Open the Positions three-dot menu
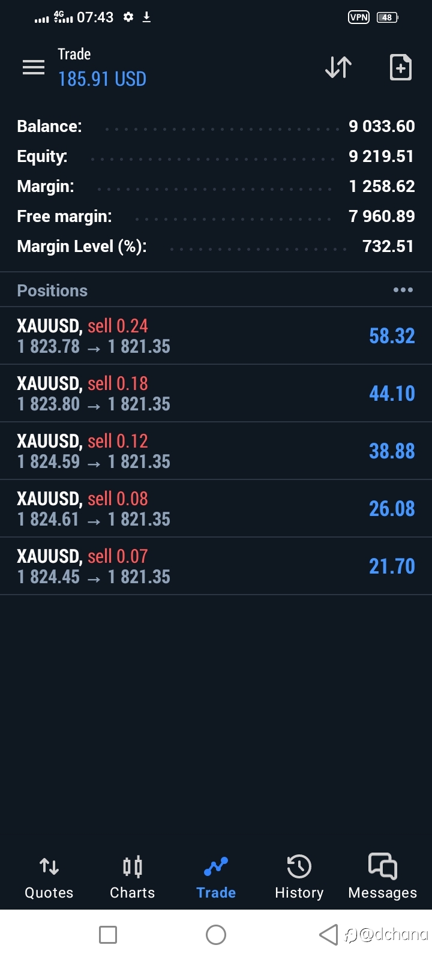432x960 pixels. pyautogui.click(x=403, y=290)
